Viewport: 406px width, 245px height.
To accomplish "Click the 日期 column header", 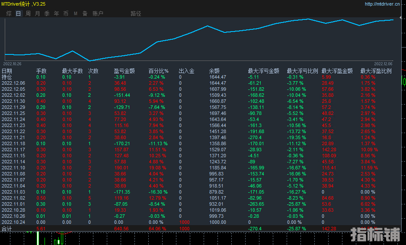I will pyautogui.click(x=7, y=71).
